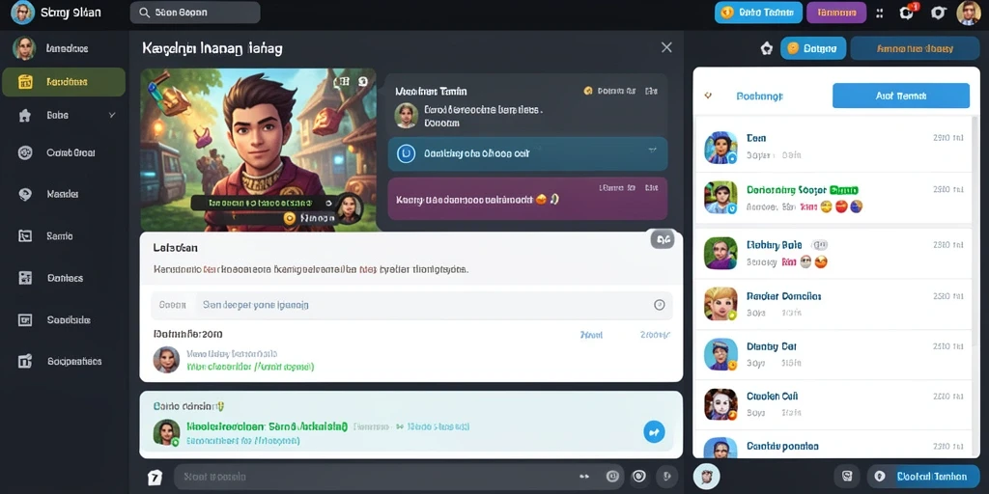Viewport: 989px width, 494px height.
Task: Click the emoji icon in the message bar
Action: pyautogui.click(x=612, y=477)
